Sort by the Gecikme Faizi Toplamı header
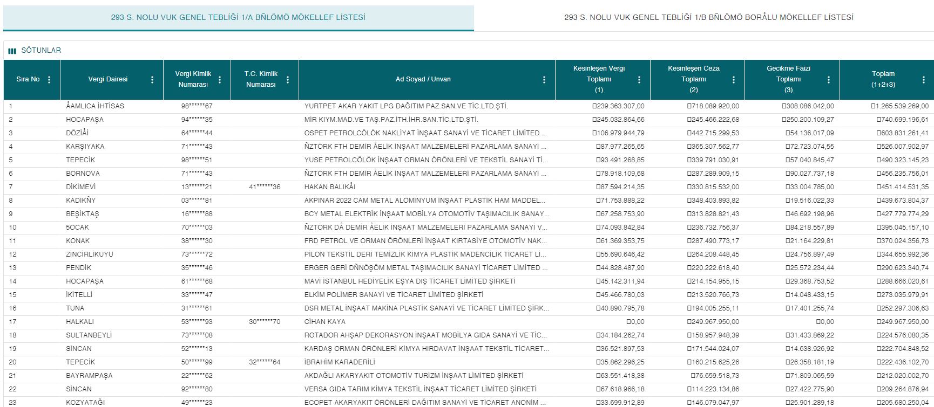The width and height of the screenshot is (934, 407). pyautogui.click(x=788, y=79)
